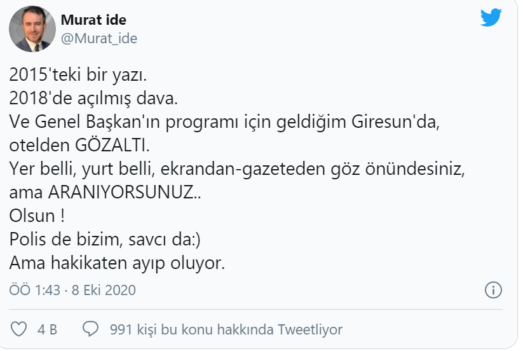
Task: Open the reply speech bubble icon
Action: click(x=91, y=329)
